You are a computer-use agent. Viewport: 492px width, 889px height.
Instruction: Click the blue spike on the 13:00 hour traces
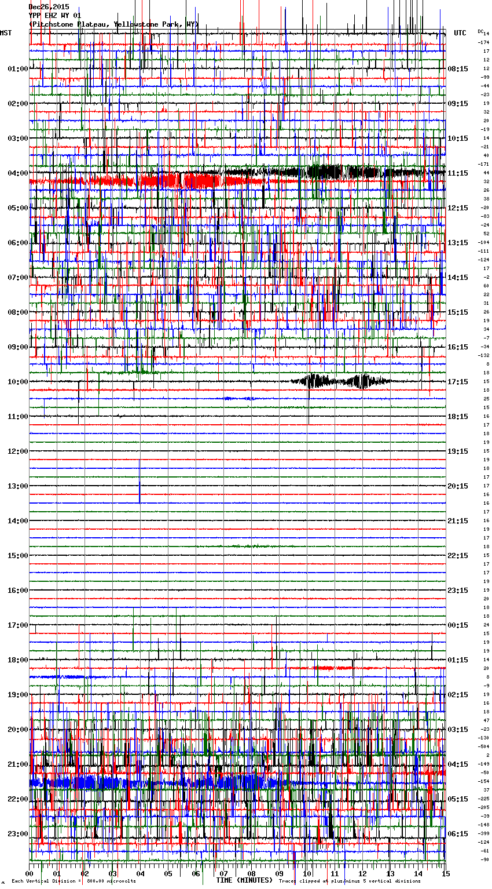pos(139,481)
